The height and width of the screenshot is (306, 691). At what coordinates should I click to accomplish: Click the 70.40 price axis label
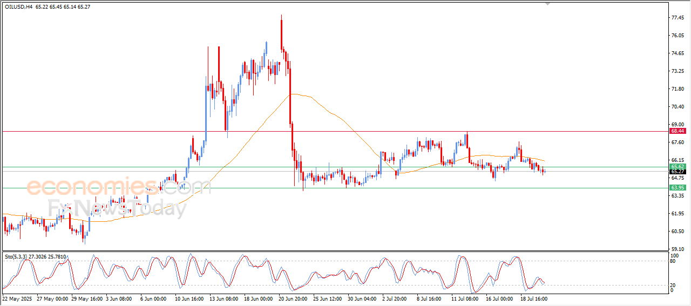click(x=678, y=107)
